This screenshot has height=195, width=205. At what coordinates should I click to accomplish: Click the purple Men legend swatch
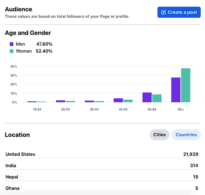coord(11,44)
